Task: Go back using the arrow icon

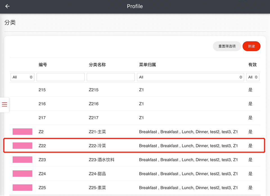Action: click(7, 6)
